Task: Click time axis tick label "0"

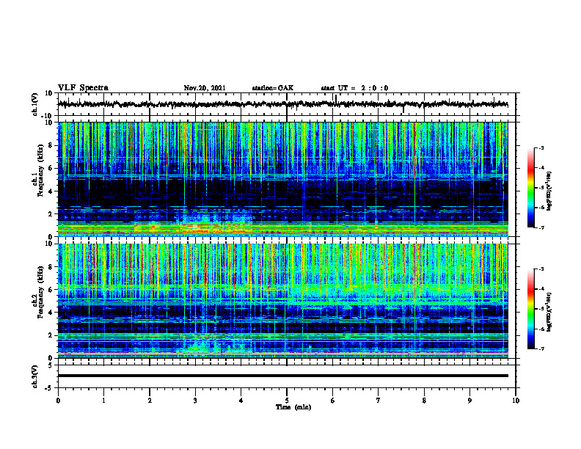Action: [58, 401]
